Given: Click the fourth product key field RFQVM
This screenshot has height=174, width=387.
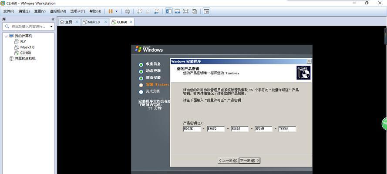Looking at the screenshot, I should (x=263, y=129).
